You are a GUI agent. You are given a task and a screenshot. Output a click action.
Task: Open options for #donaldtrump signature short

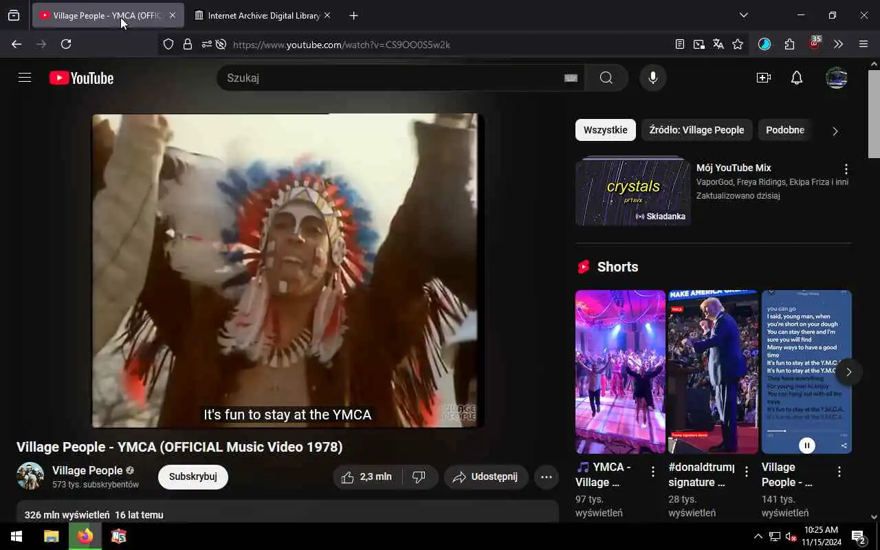[747, 472]
